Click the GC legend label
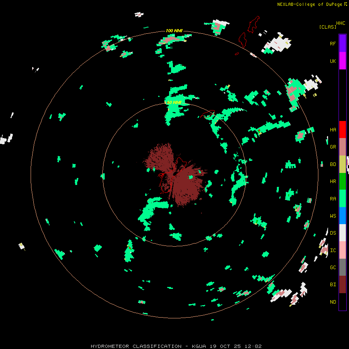The image size is (349, 349). [x=333, y=267]
